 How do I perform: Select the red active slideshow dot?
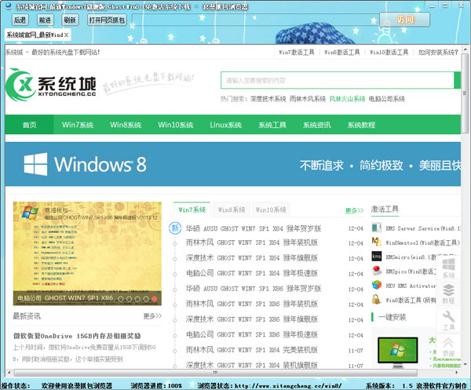pos(155,299)
